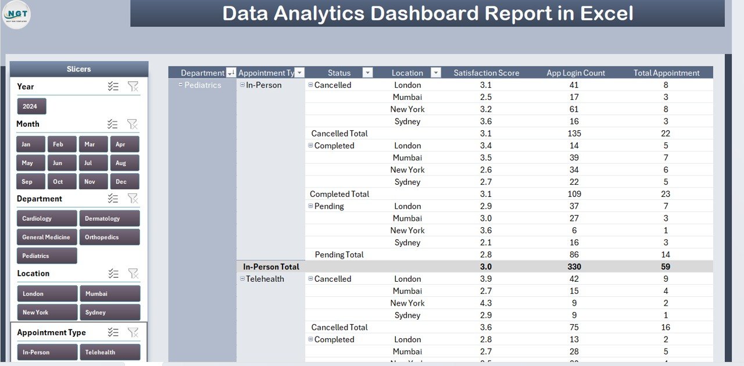
Task: Click the clear filter icon on Location slicer
Action: coord(133,273)
